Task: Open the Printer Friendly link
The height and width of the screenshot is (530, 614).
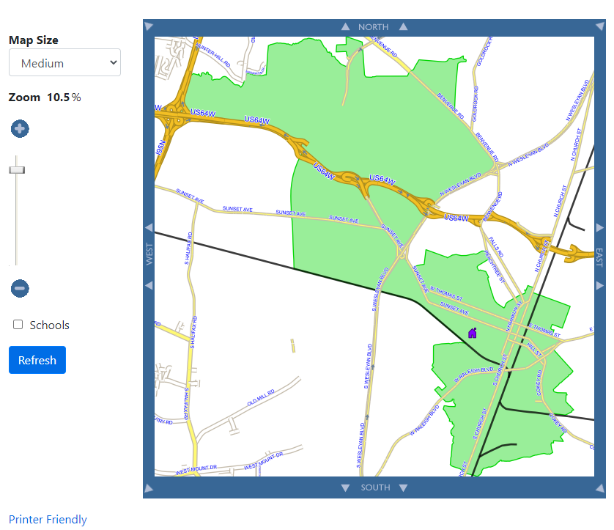Action: pyautogui.click(x=48, y=520)
